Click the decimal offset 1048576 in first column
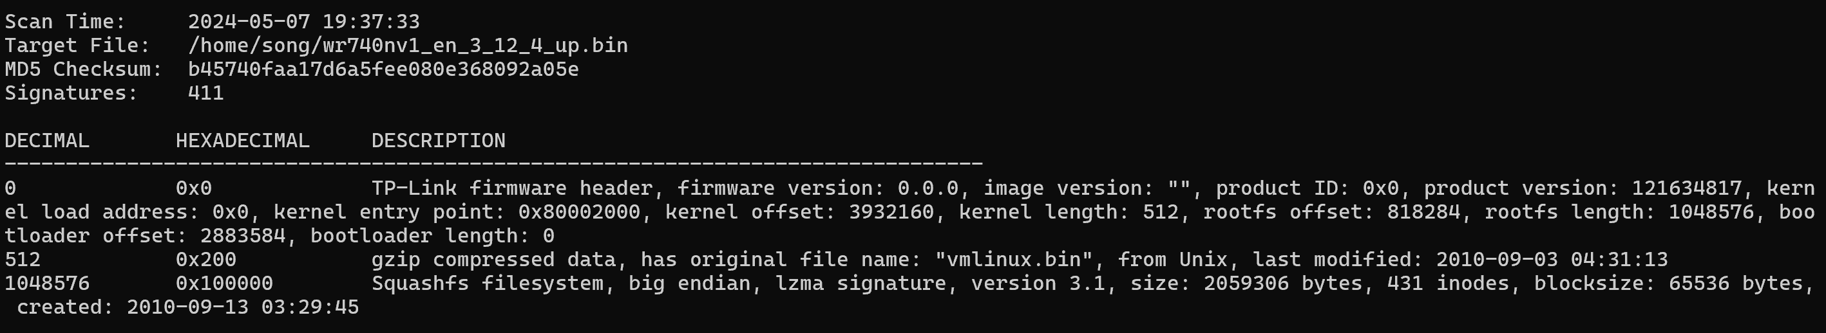 tap(47, 283)
